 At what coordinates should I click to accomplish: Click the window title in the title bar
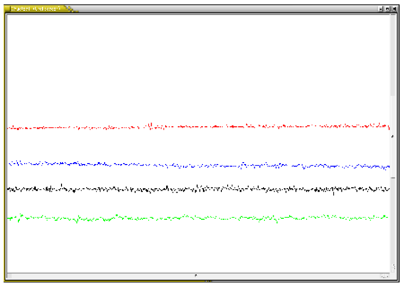coord(35,9)
